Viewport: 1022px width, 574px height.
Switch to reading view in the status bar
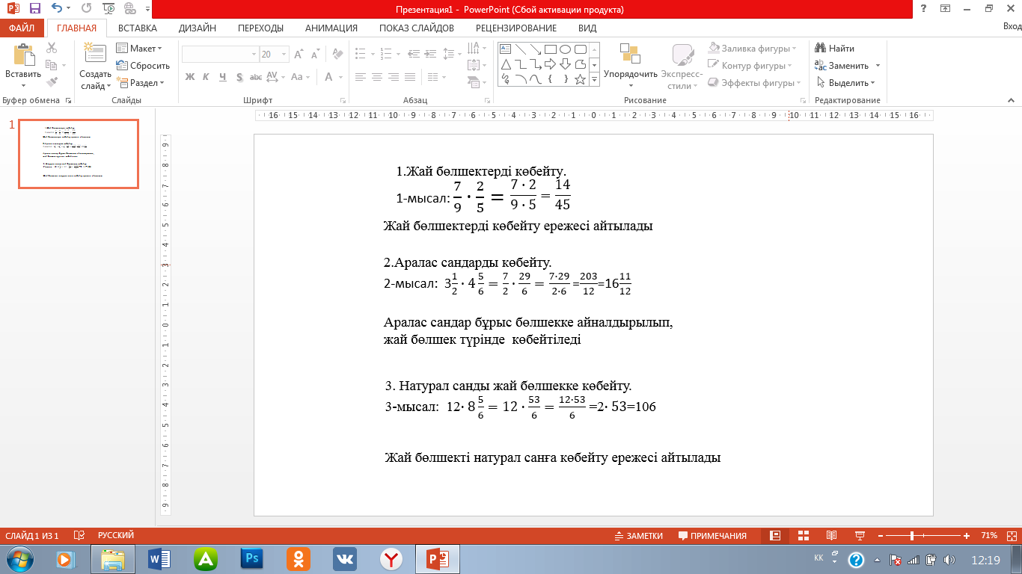point(831,536)
